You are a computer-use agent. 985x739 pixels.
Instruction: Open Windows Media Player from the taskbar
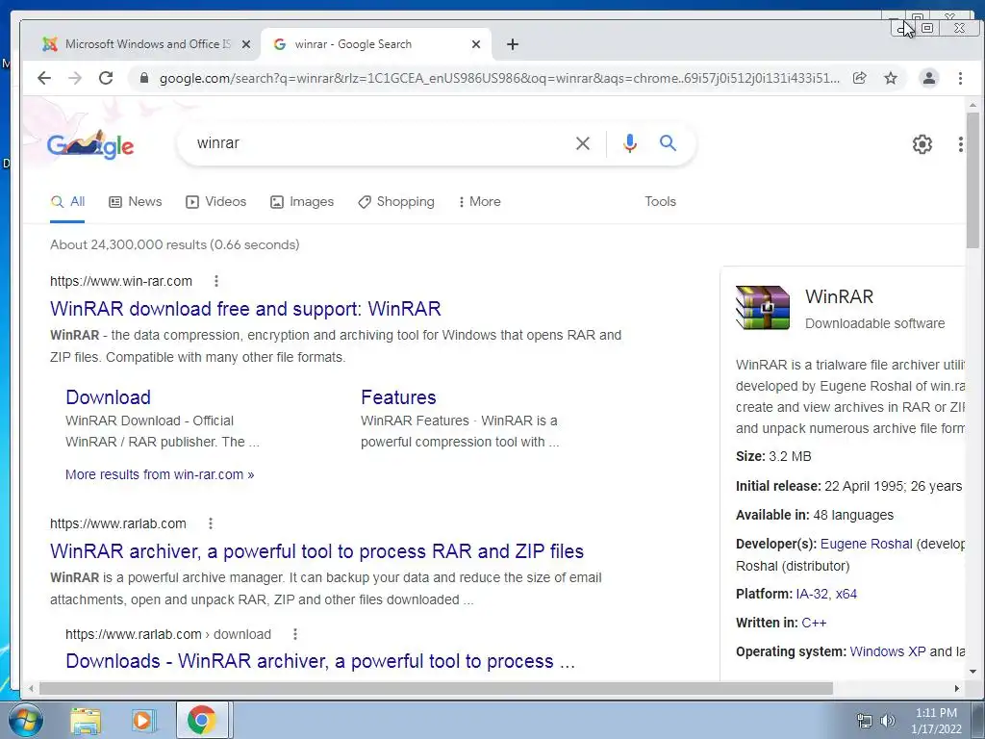(143, 721)
